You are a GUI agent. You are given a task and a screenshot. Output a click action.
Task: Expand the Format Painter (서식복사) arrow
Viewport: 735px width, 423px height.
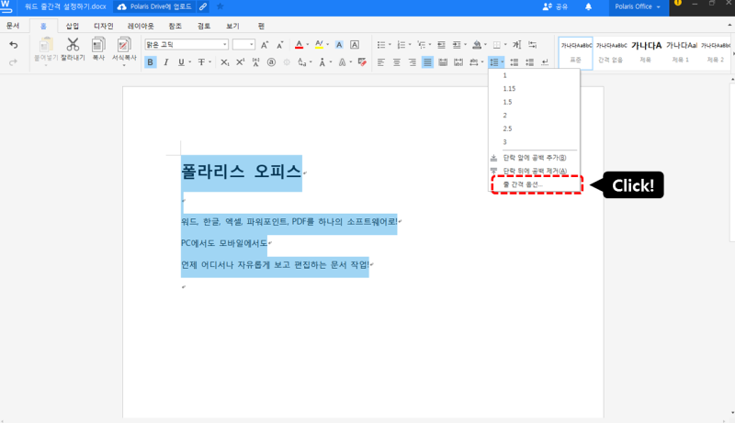[124, 65]
